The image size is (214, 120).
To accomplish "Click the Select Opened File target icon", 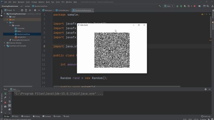I will pos(22,10).
